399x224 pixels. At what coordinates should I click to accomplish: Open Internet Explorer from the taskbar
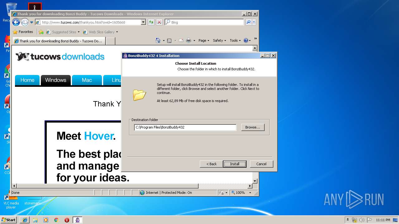25,220
